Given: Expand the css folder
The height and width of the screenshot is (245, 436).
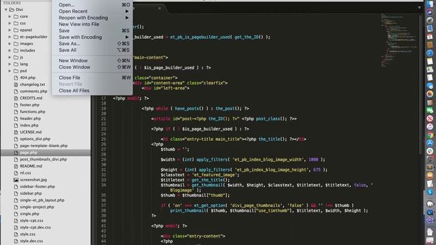Looking at the screenshot, I should coord(10,23).
